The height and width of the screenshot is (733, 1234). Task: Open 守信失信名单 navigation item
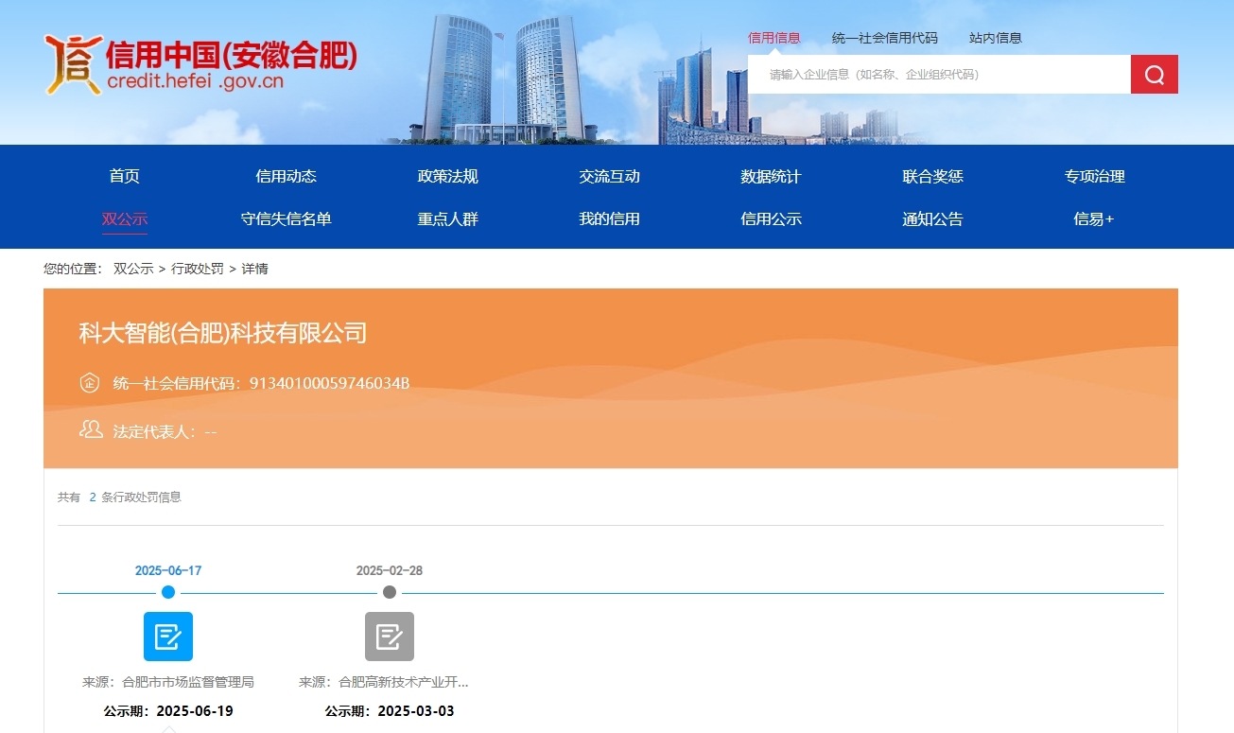[x=287, y=219]
